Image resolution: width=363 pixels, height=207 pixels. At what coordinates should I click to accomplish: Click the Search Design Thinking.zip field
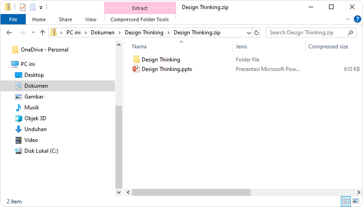point(308,33)
